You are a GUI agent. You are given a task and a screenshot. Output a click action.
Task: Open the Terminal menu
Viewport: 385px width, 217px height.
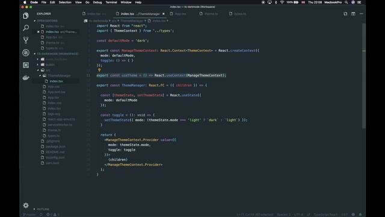(x=111, y=2)
